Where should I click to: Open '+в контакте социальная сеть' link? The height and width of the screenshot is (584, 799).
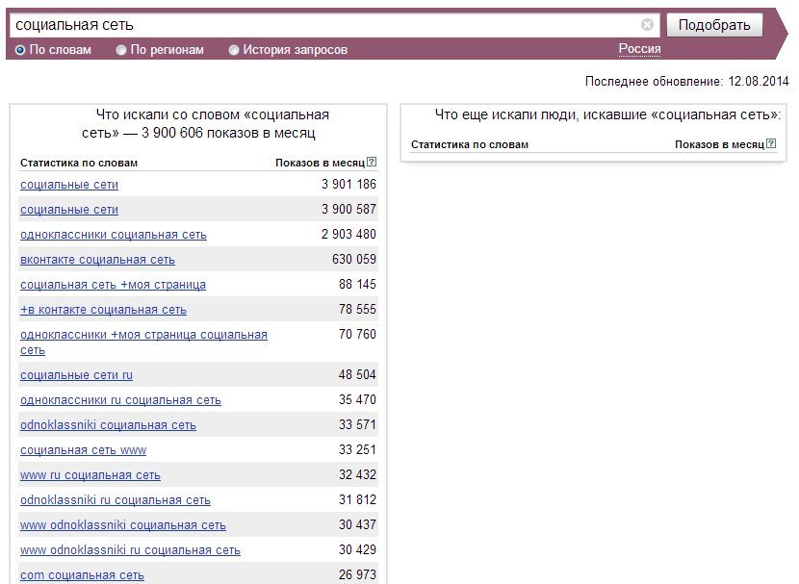103,310
